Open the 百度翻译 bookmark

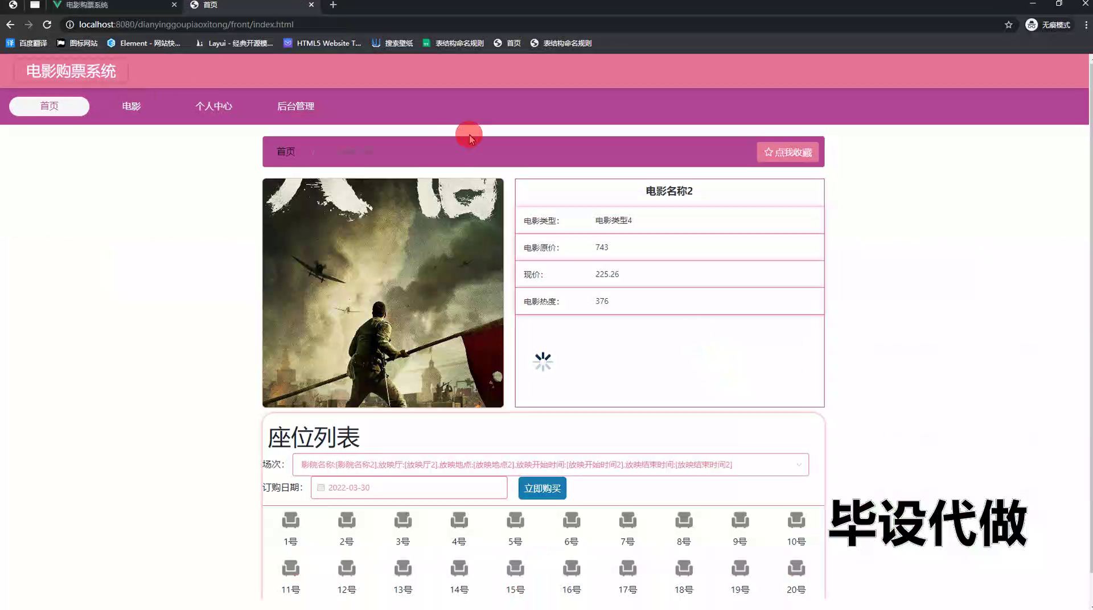coord(27,43)
